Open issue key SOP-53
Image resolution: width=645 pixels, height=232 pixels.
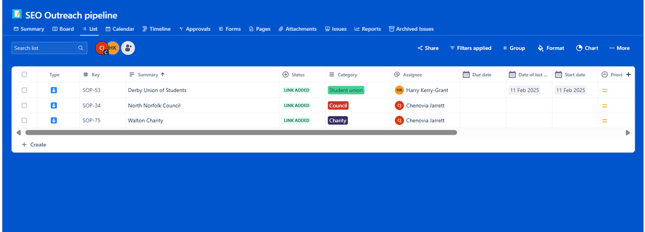click(91, 90)
